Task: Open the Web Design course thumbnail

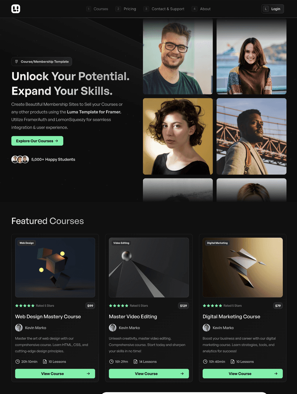Action: 55,267
